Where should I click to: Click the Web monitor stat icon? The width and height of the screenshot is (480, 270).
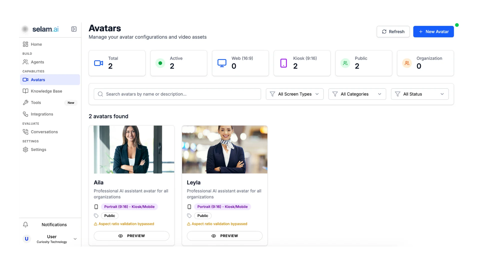point(222,63)
